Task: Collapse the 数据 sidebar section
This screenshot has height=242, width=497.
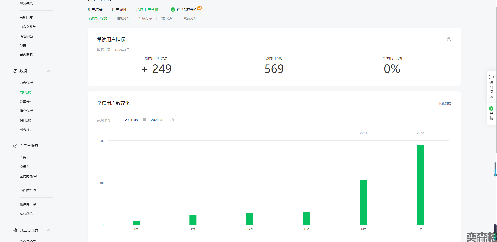Action: [48, 71]
